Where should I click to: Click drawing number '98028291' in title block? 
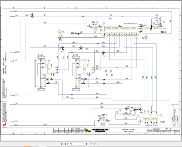[157, 129]
